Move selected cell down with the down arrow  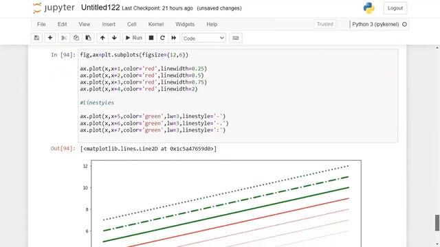pyautogui.click(x=114, y=38)
